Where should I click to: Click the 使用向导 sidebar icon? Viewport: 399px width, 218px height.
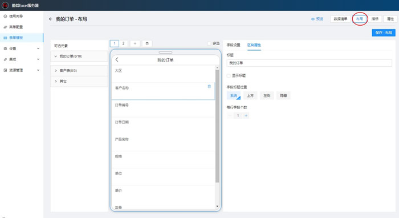tap(5, 17)
